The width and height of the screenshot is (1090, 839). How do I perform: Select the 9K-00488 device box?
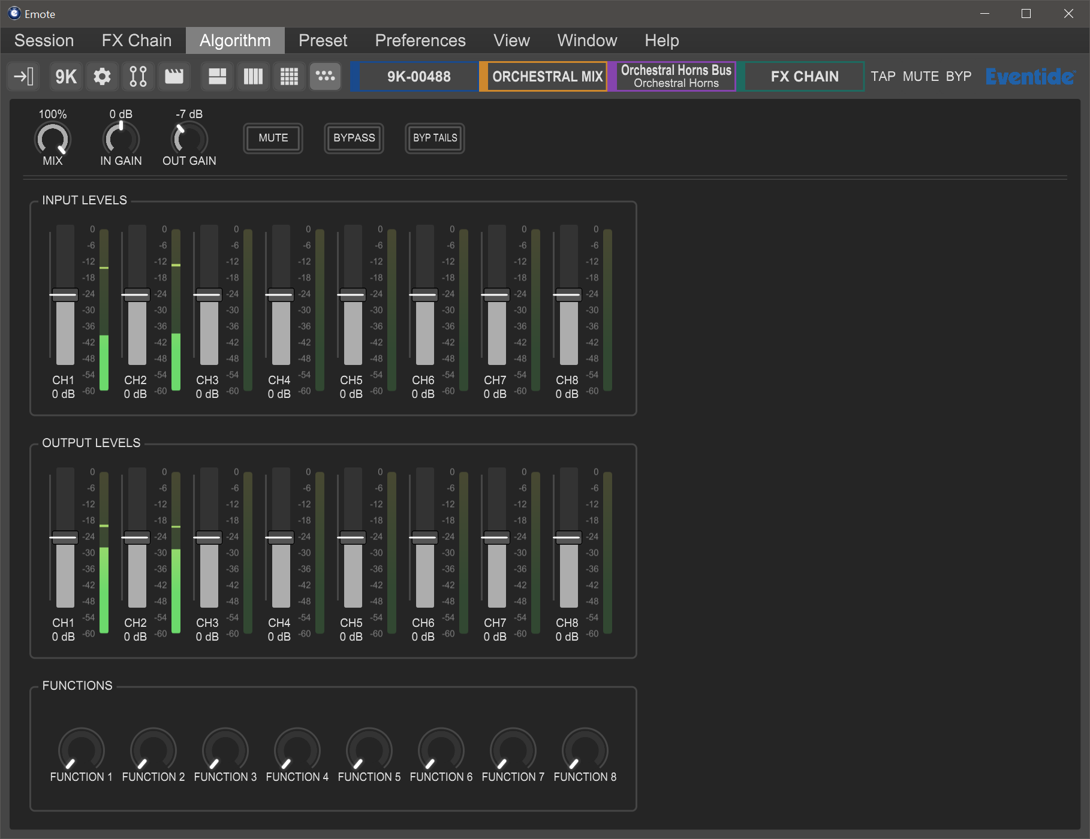tap(415, 77)
